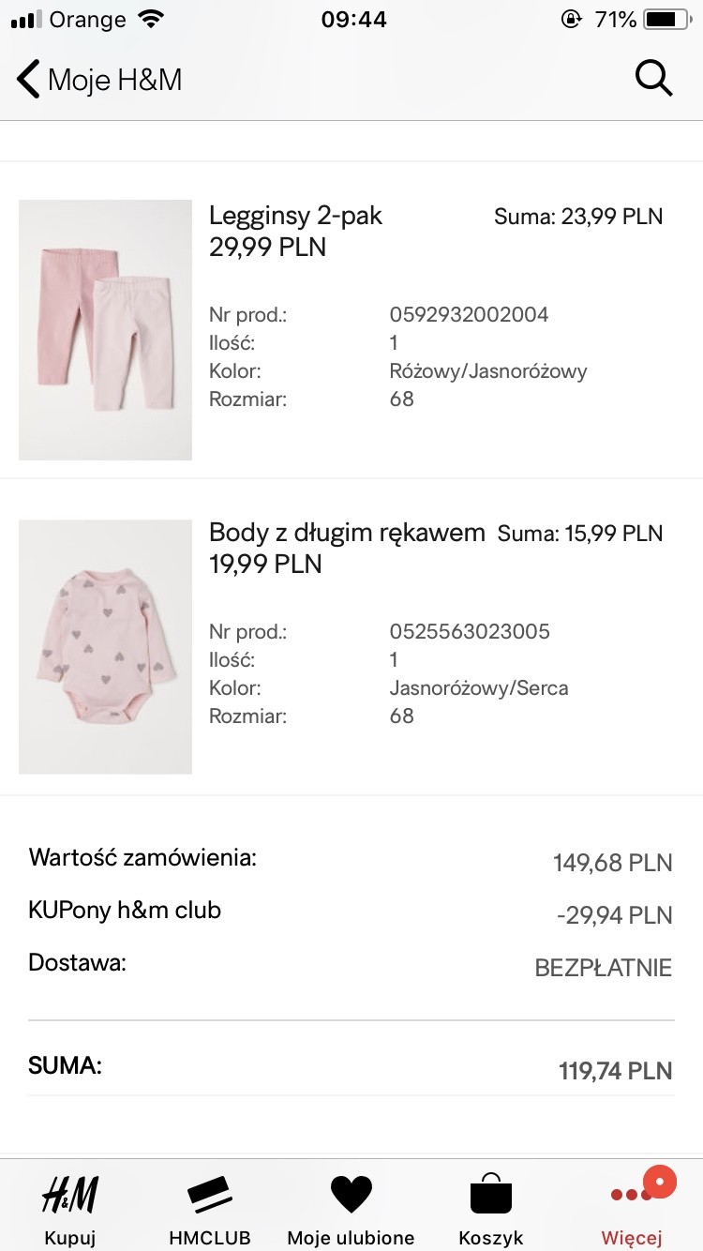The height and width of the screenshot is (1251, 703).
Task: Tap the pink leggings product thumbnail
Action: (x=105, y=329)
